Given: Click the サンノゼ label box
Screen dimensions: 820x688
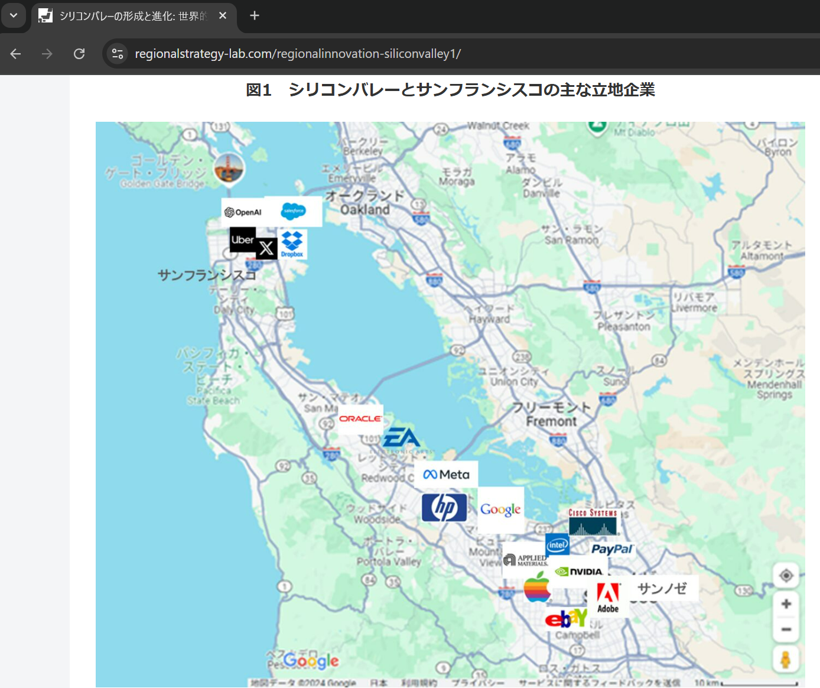Looking at the screenshot, I should [662, 588].
